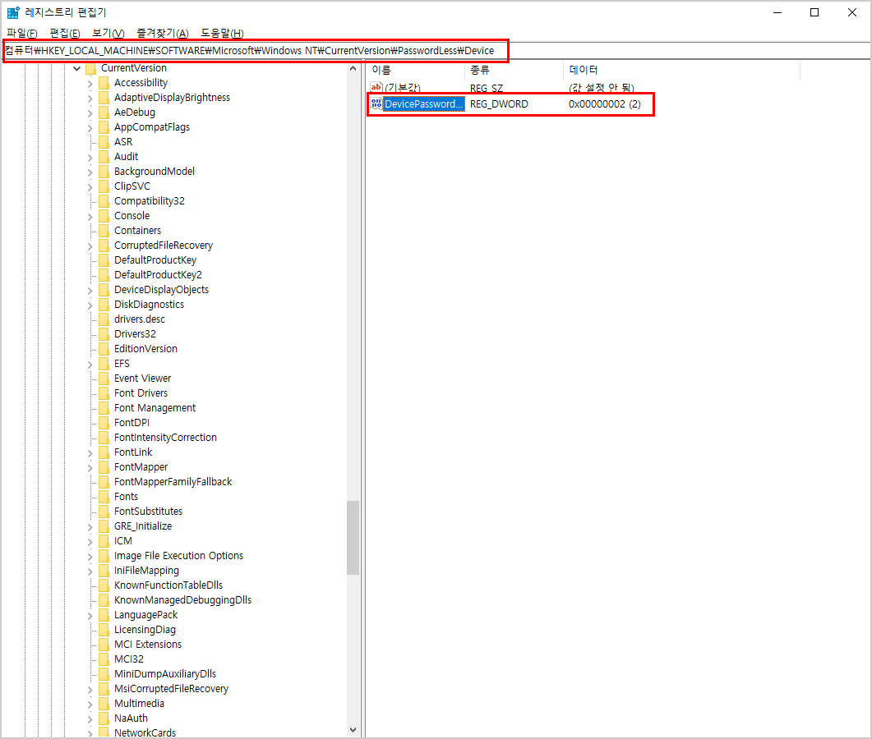Click the registry path address bar

coord(436,51)
